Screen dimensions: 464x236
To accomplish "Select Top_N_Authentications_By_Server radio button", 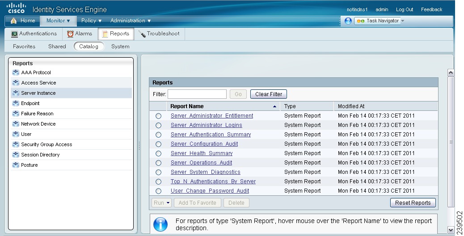I will pos(159,181).
